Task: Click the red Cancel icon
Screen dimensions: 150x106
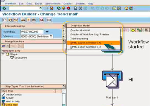Action: click(x=68, y=8)
